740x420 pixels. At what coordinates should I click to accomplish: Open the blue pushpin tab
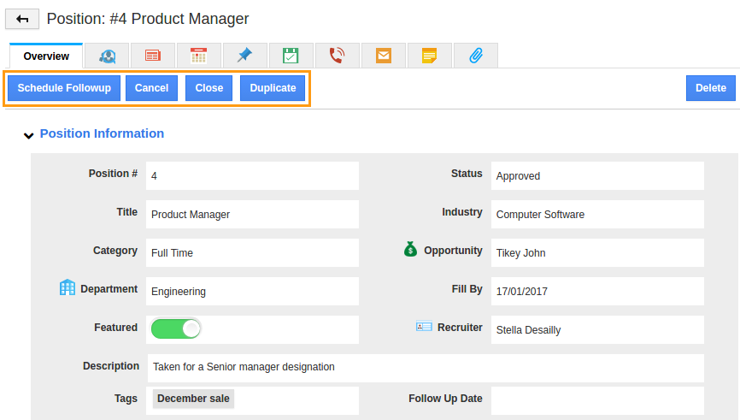(x=245, y=56)
